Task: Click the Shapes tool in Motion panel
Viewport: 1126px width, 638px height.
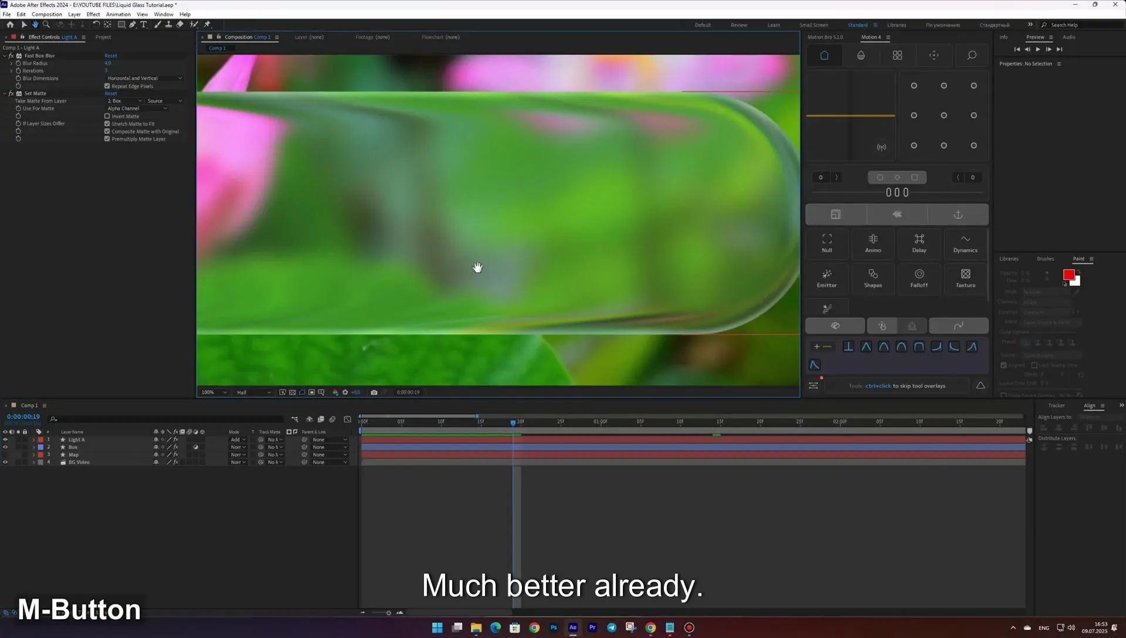Action: point(873,279)
